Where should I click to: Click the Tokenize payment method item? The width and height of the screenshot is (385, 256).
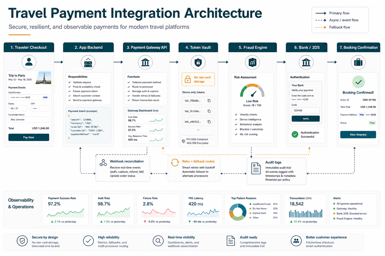point(144,82)
